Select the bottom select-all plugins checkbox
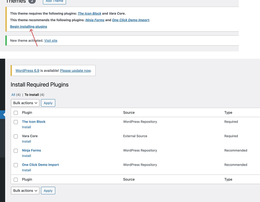The image size is (260, 202). pyautogui.click(x=16, y=180)
